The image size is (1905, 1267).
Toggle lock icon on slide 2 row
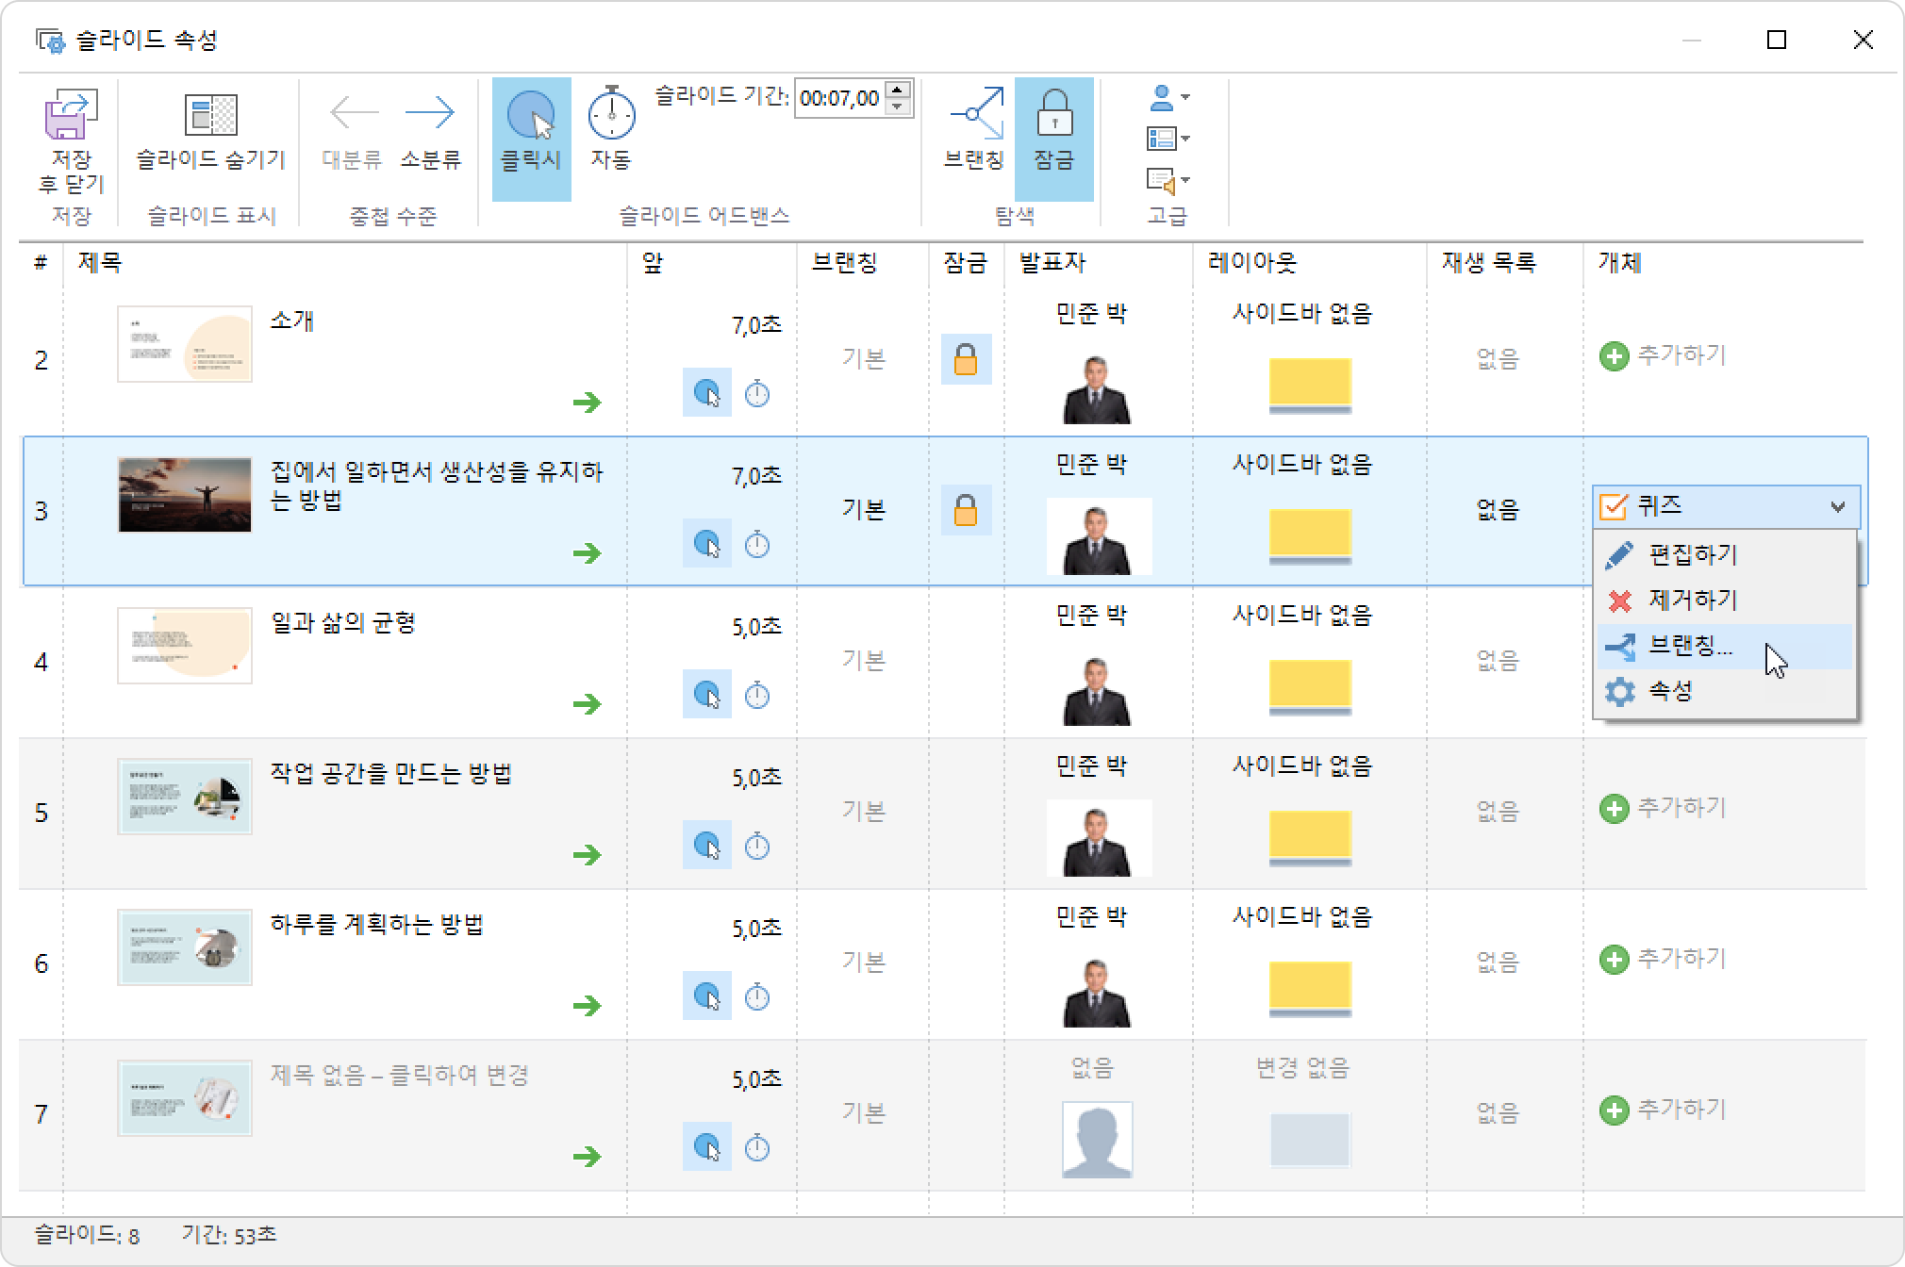point(966,359)
